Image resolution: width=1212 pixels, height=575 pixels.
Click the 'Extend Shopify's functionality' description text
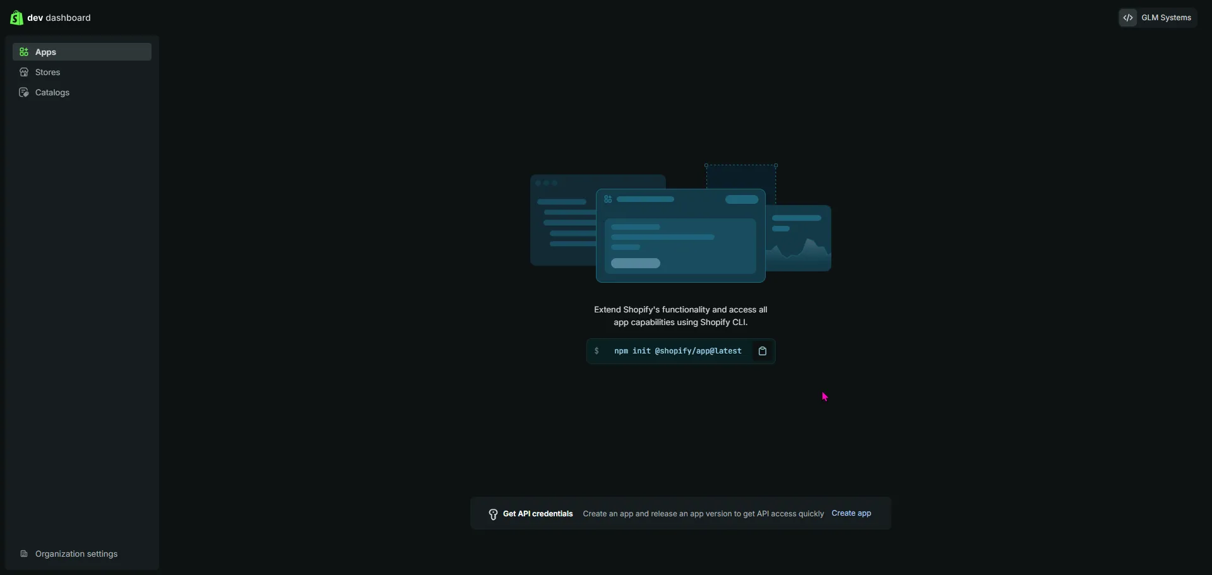[680, 316]
